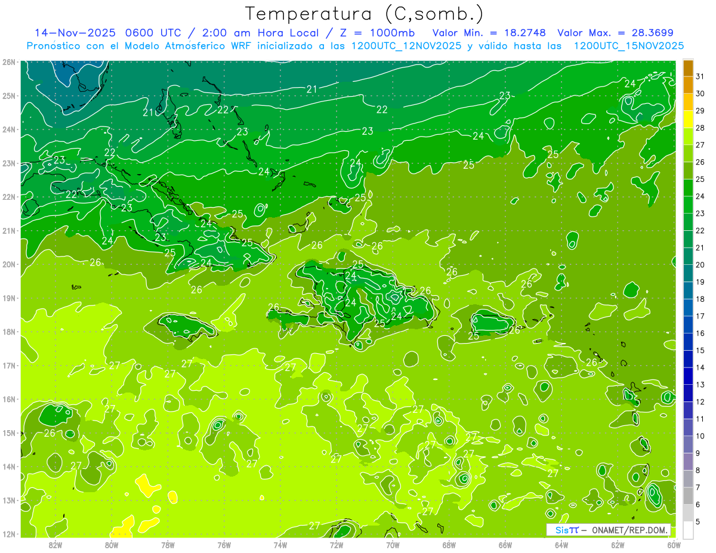The height and width of the screenshot is (553, 716).
Task: Click longitude axis label 82W
Action: (x=55, y=545)
